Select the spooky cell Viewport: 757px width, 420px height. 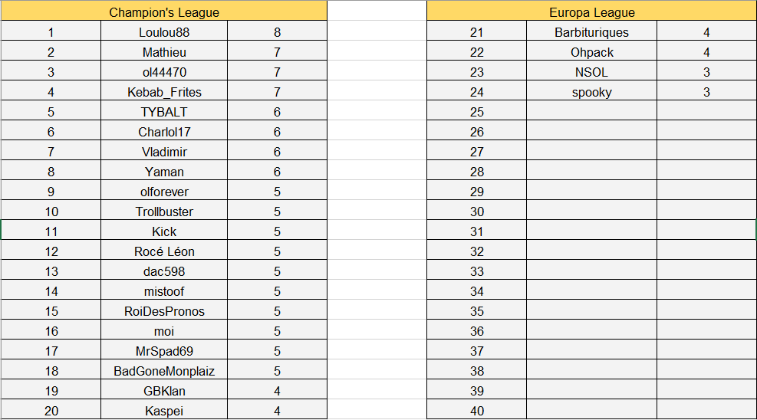(591, 92)
